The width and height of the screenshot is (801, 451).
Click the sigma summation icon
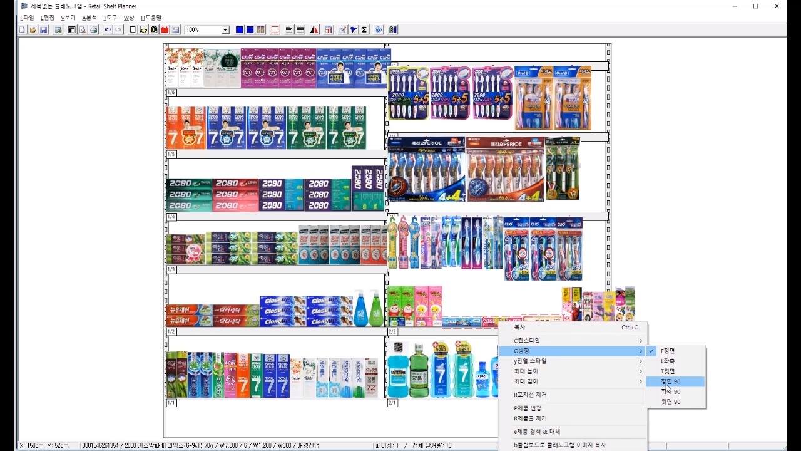click(x=364, y=29)
